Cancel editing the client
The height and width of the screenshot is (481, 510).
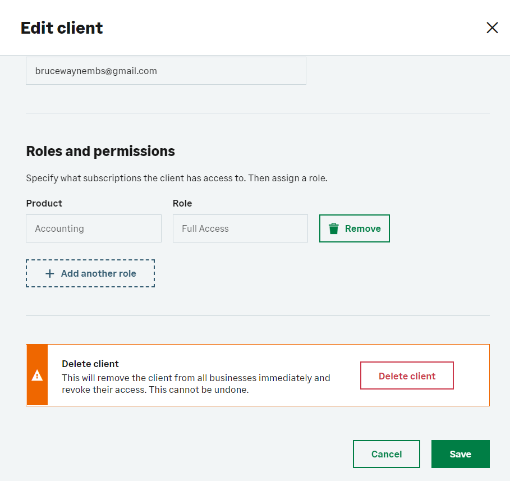(x=386, y=454)
